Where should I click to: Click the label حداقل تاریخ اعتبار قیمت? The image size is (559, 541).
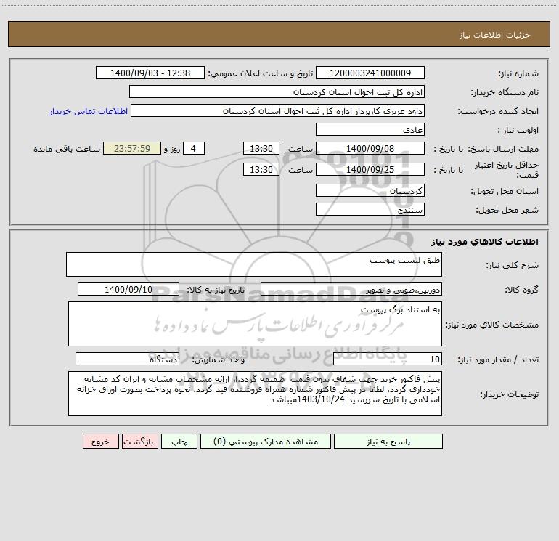[507, 170]
